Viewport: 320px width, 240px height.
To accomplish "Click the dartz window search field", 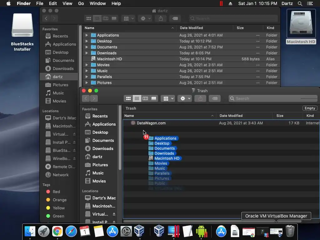I will pos(233,18).
